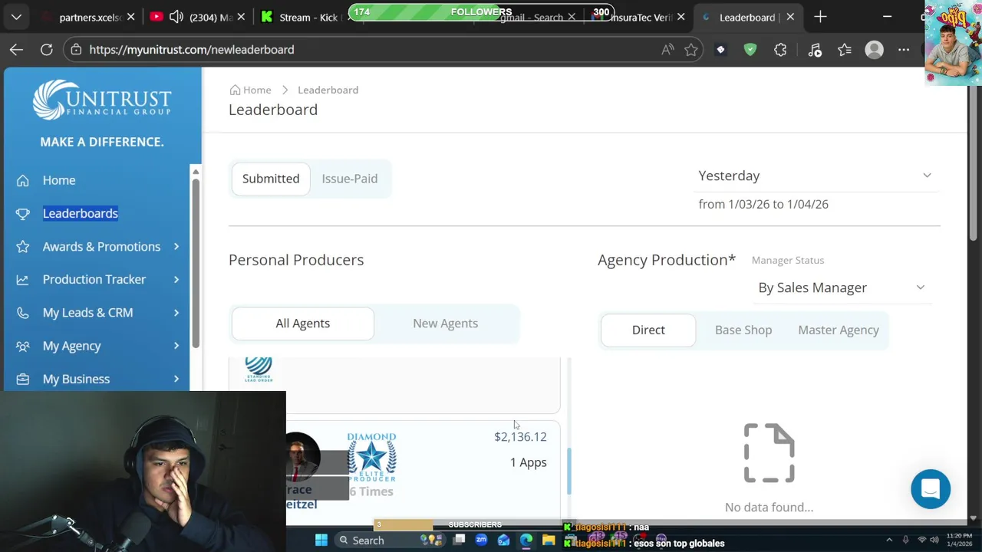
Task: Click the $2,136.12 amount
Action: click(520, 437)
